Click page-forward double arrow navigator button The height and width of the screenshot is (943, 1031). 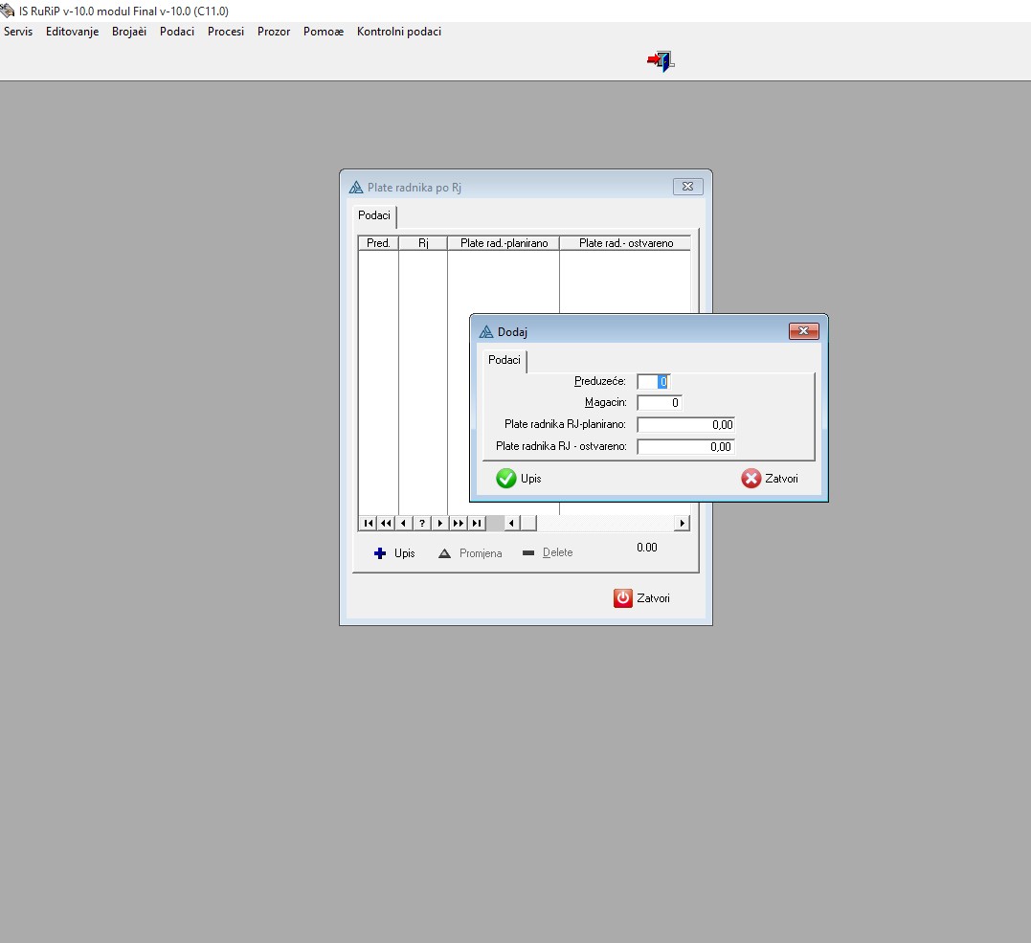(x=459, y=523)
